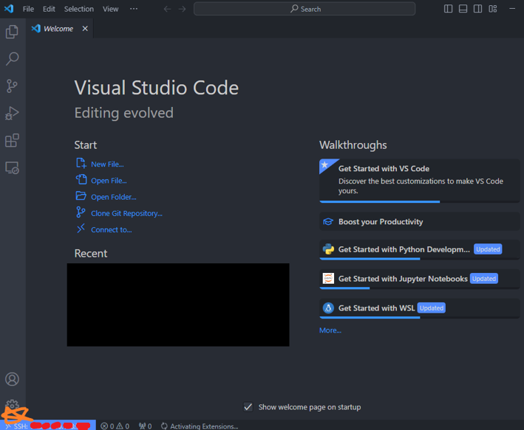
Task: Open the Edit menu
Action: coord(49,9)
